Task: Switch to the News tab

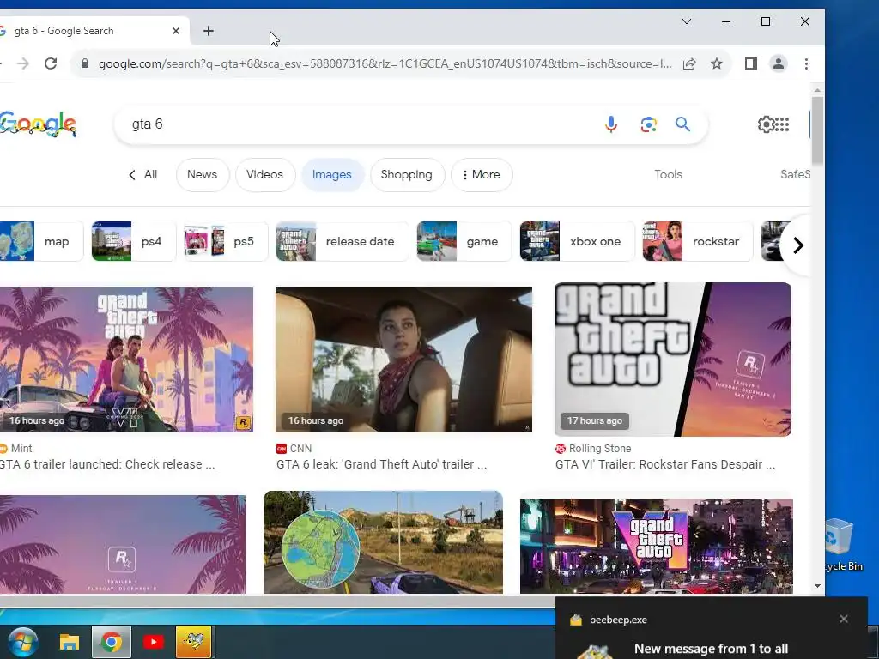Action: pyautogui.click(x=202, y=174)
